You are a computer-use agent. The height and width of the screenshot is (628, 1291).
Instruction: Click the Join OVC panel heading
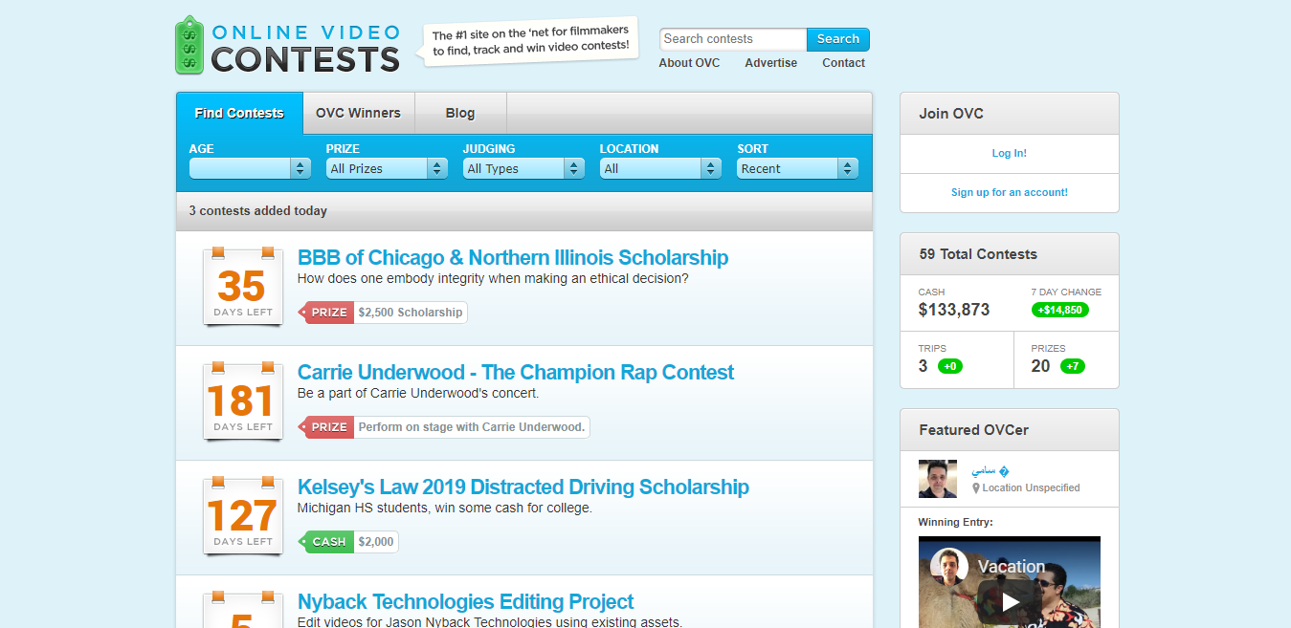click(x=951, y=114)
